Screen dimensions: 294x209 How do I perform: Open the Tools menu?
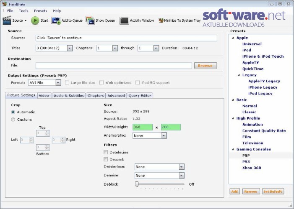point(23,11)
